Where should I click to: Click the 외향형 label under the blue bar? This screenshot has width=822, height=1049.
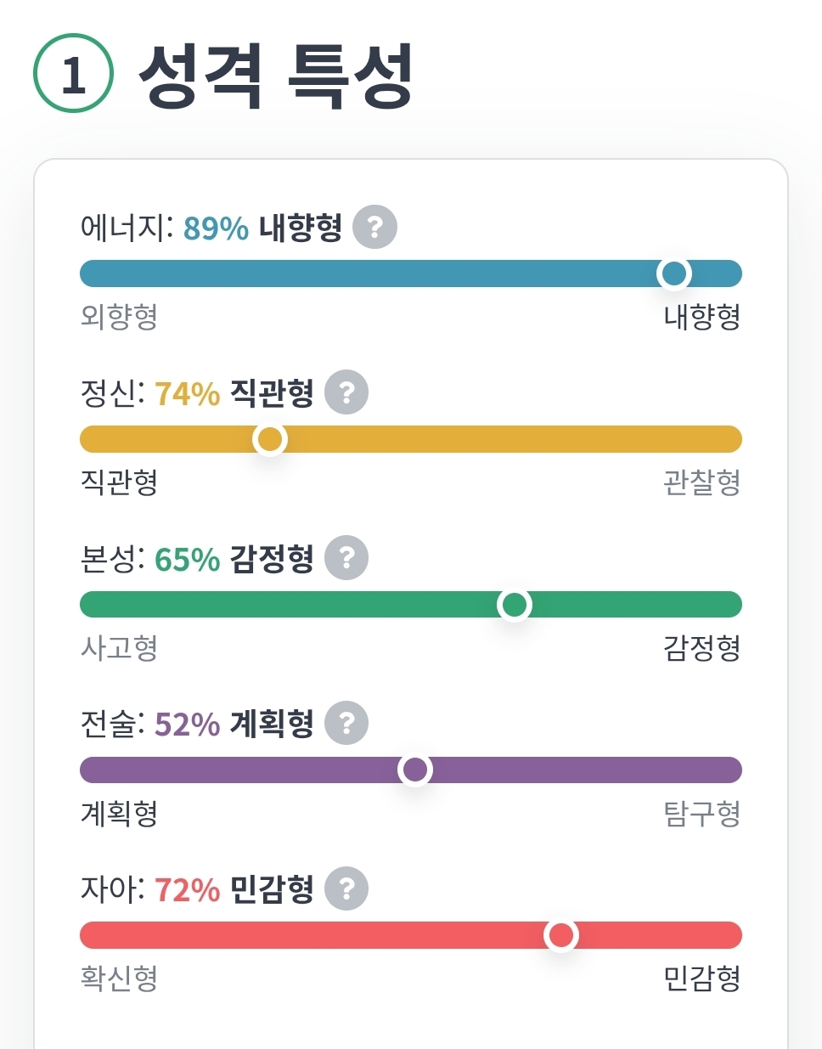(x=119, y=317)
